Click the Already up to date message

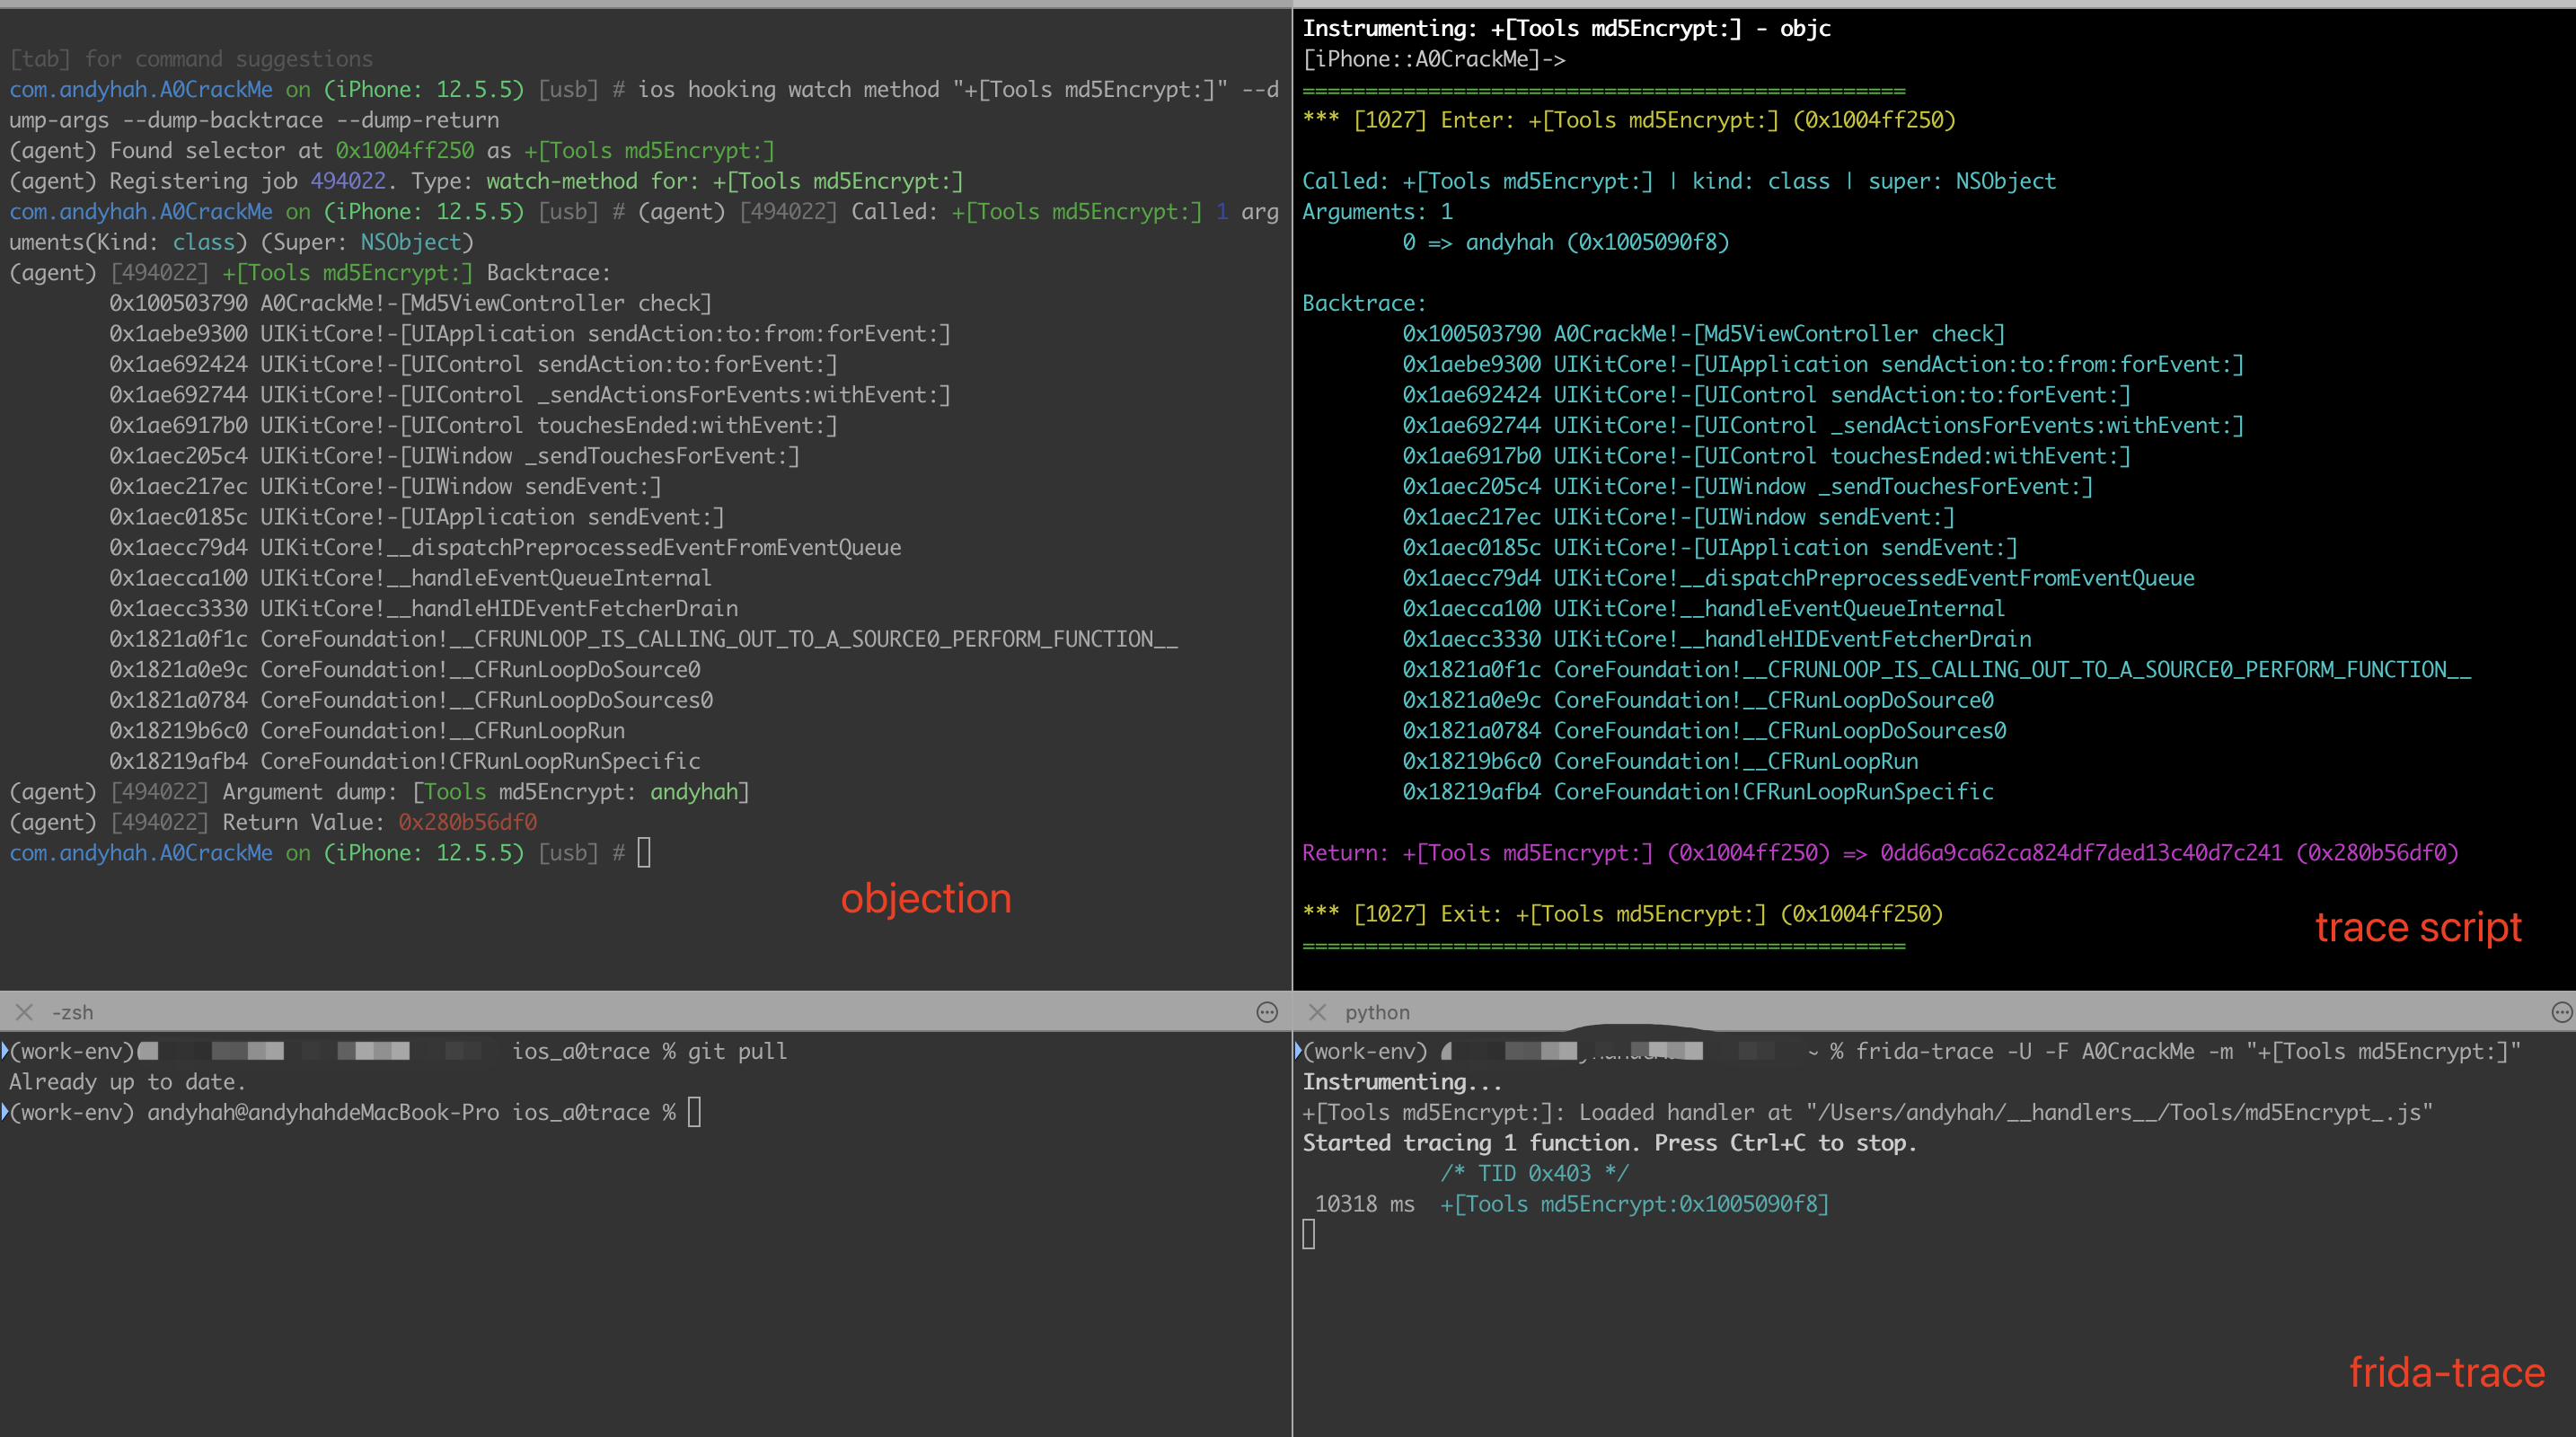pos(127,1081)
